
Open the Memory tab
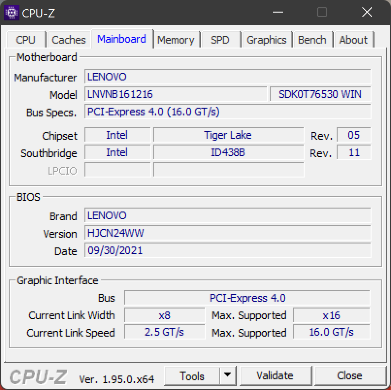click(x=176, y=40)
